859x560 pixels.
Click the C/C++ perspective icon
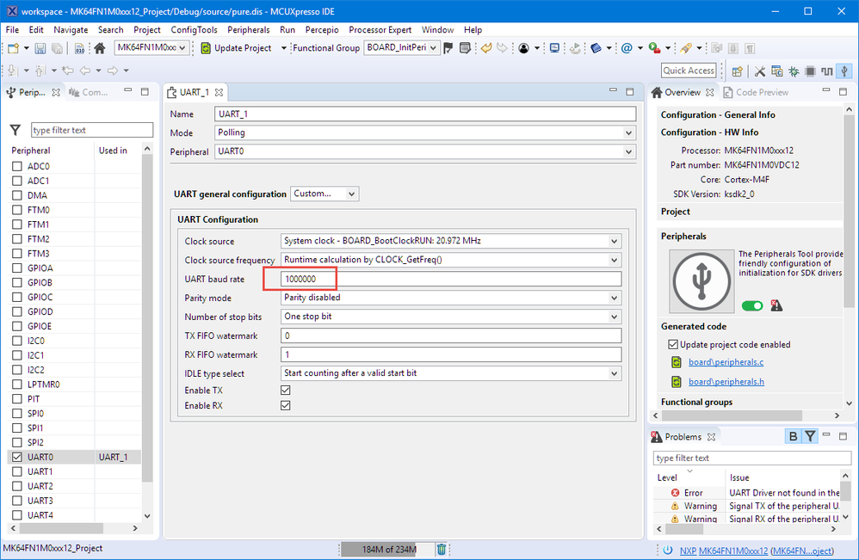pyautogui.click(x=777, y=71)
